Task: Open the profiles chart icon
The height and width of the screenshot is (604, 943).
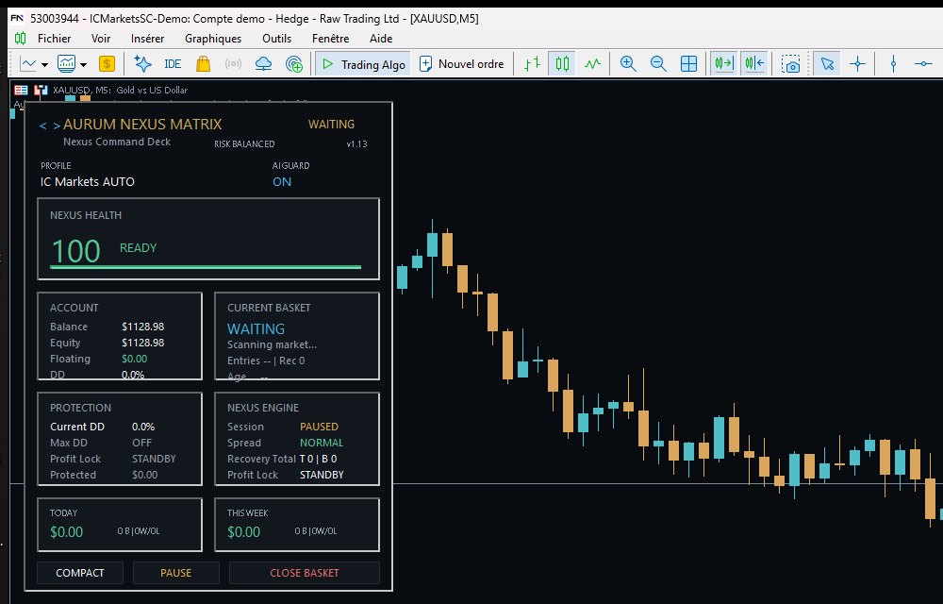Action: pos(66,64)
